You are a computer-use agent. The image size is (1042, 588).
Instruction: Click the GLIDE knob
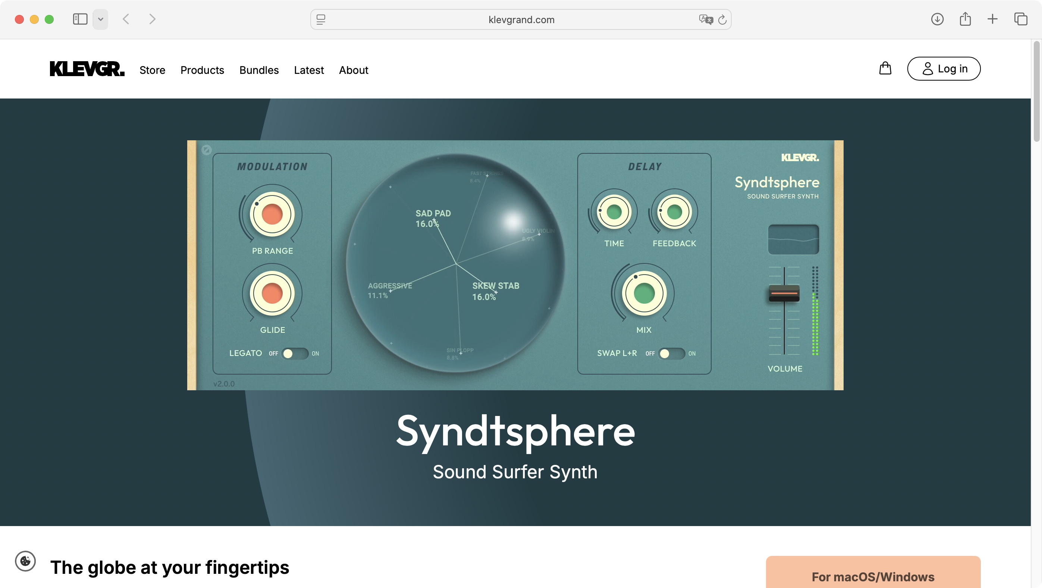[x=272, y=293]
